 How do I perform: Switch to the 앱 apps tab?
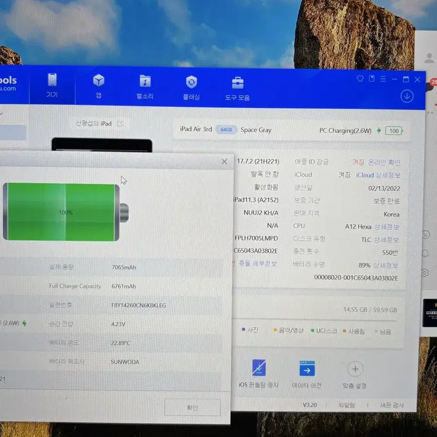pos(99,86)
